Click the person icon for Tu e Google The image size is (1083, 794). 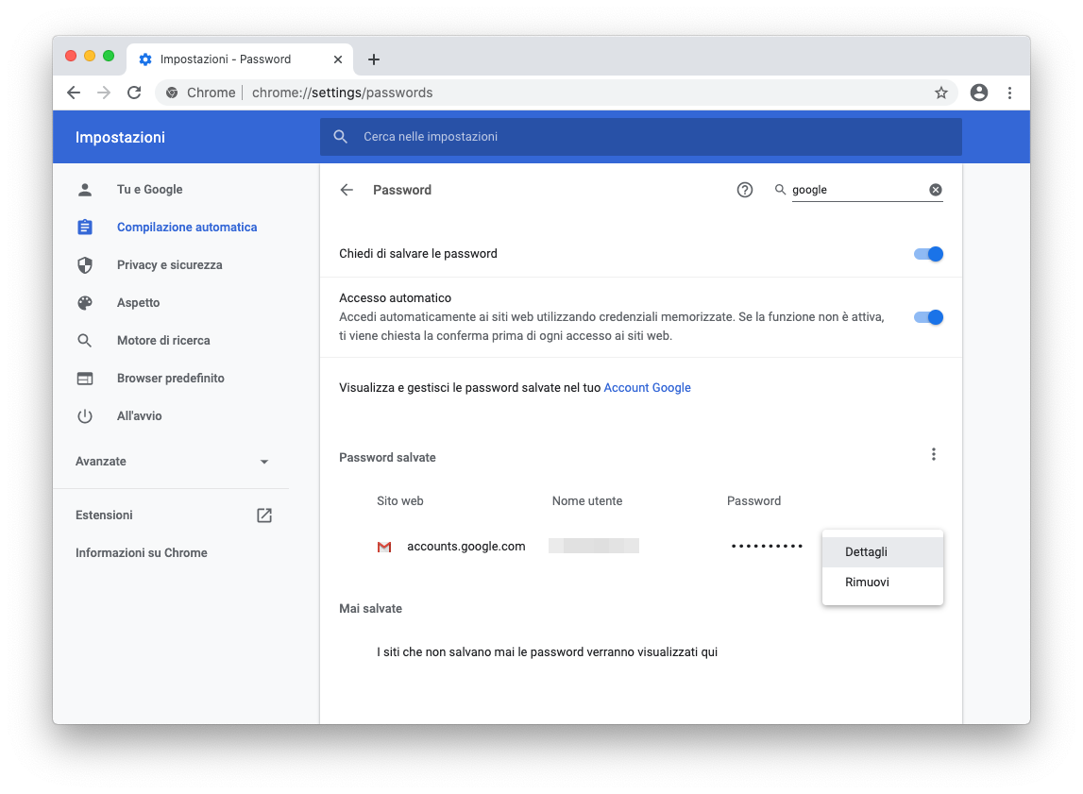(85, 189)
